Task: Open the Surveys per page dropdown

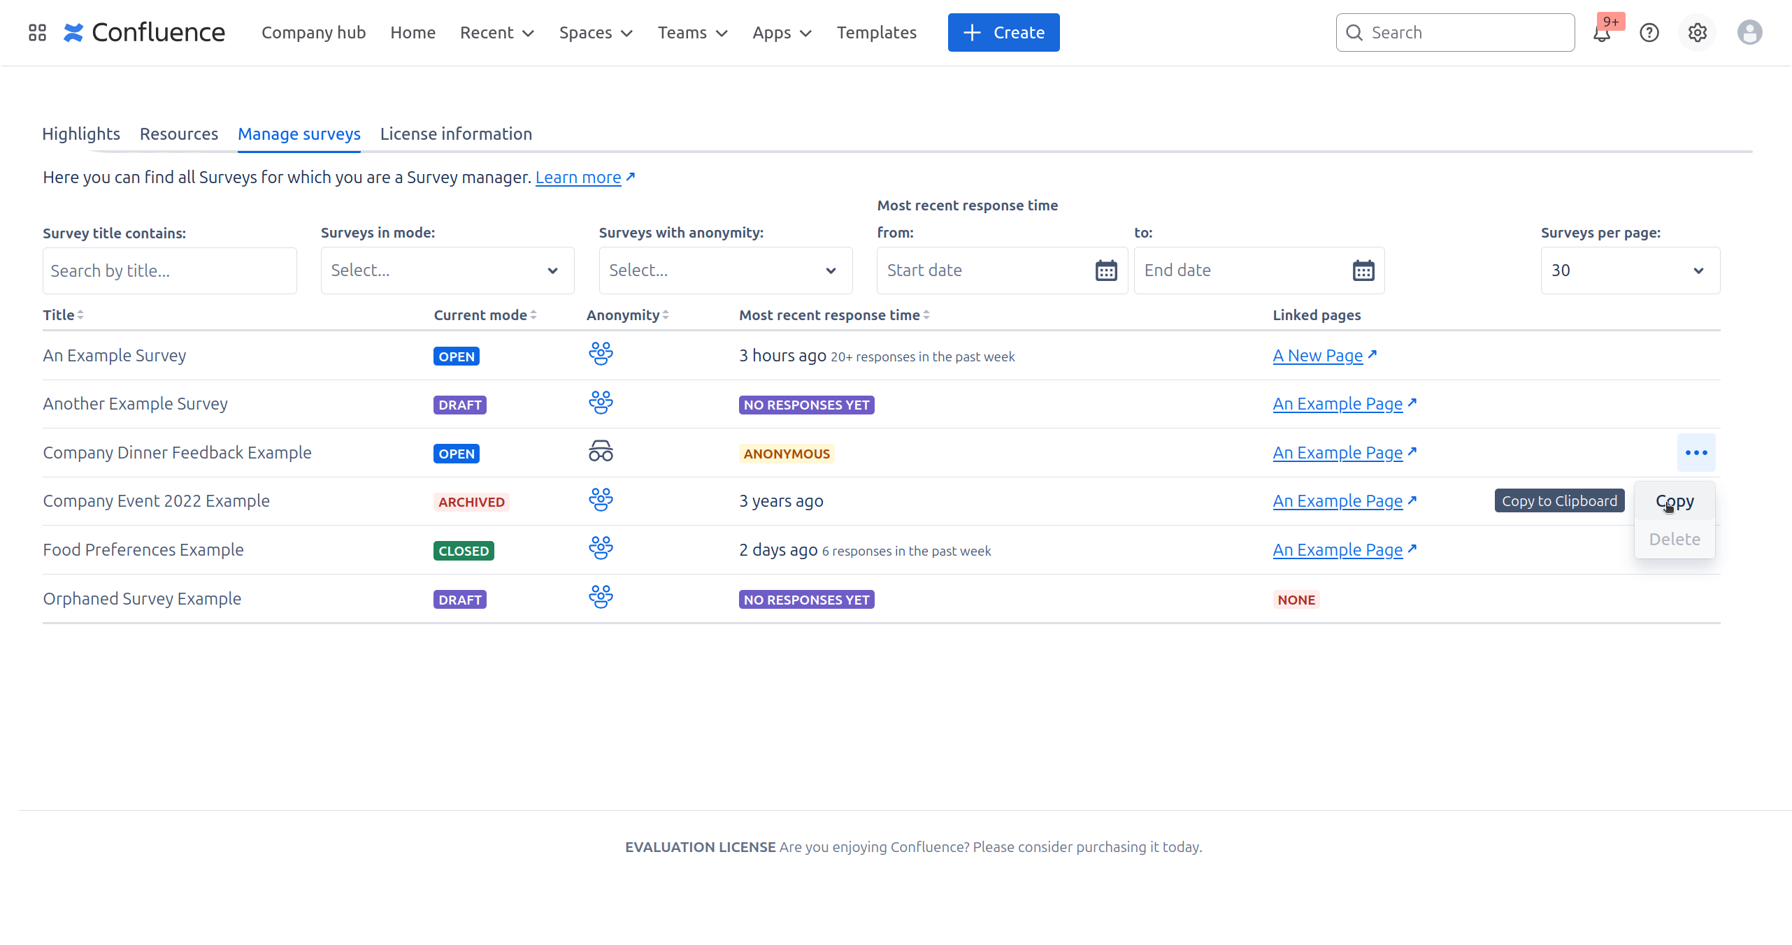Action: [1630, 270]
